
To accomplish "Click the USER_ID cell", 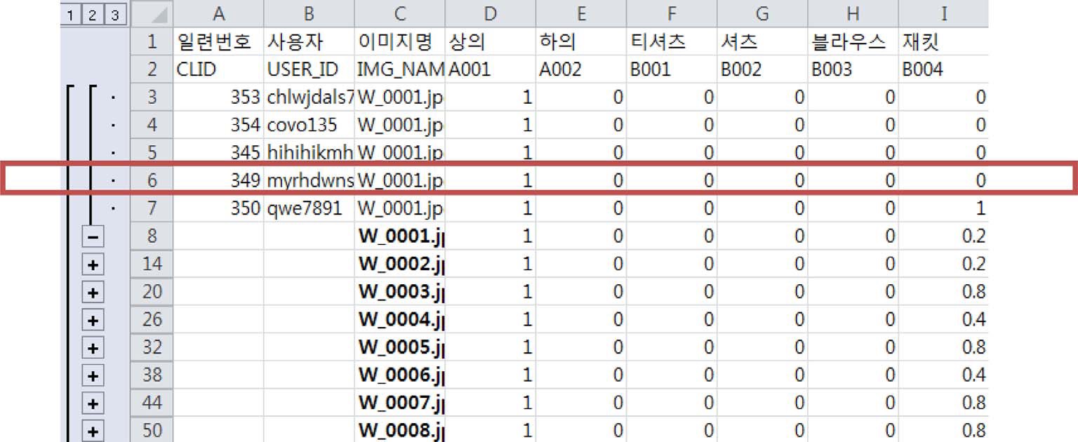I will tap(309, 69).
